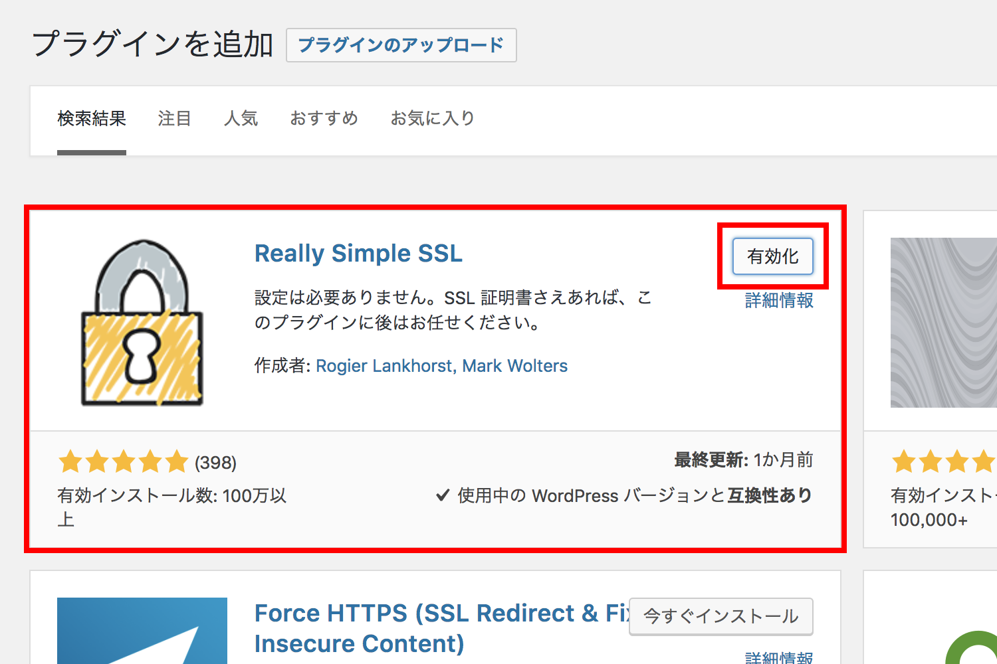Open 詳細情報 link for Really Simple SSL

[779, 301]
